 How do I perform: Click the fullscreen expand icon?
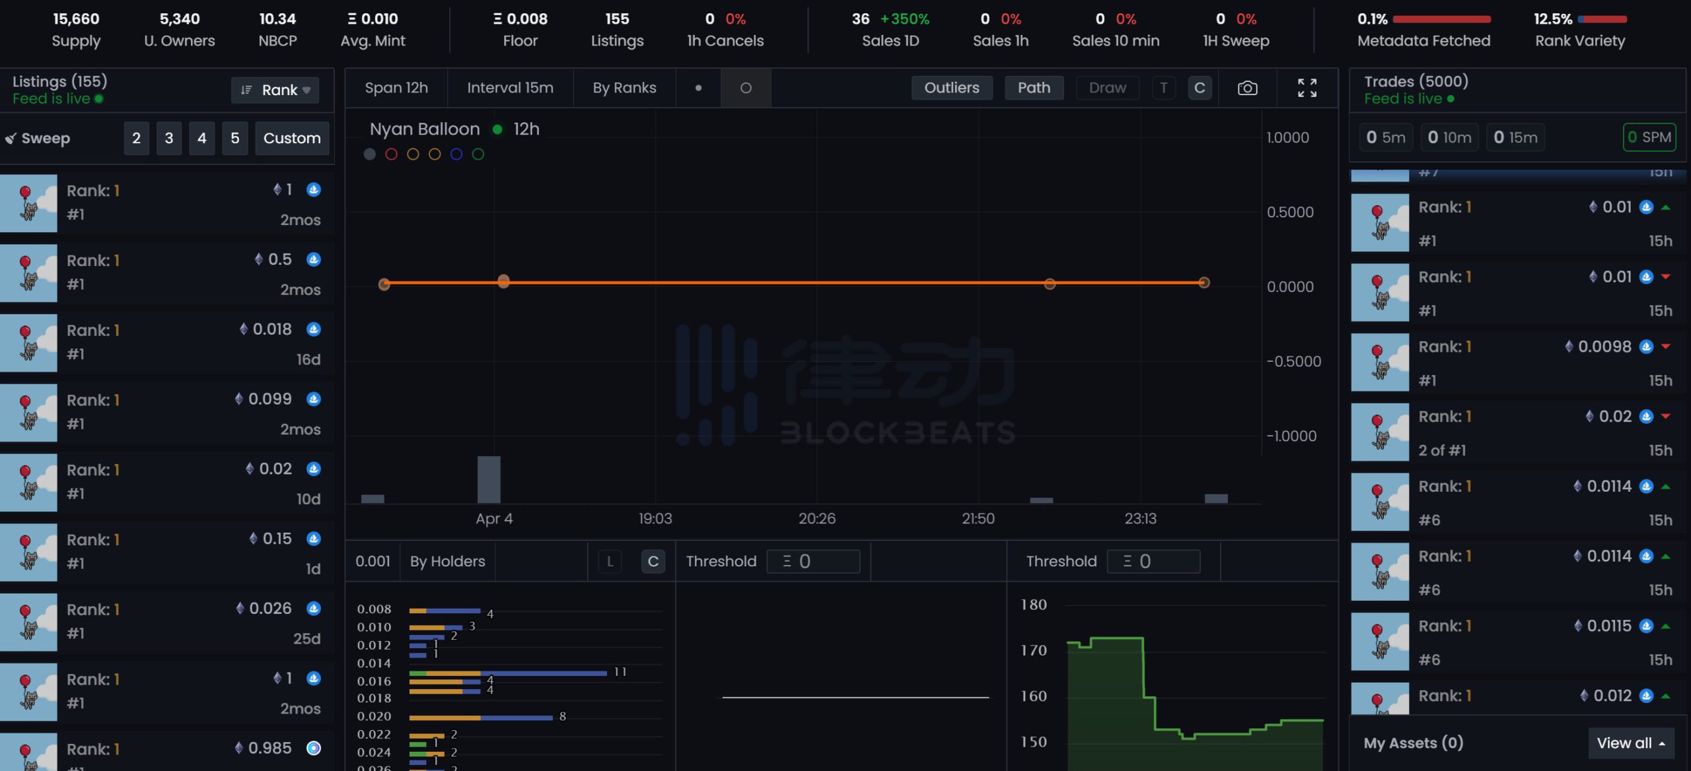click(x=1308, y=87)
